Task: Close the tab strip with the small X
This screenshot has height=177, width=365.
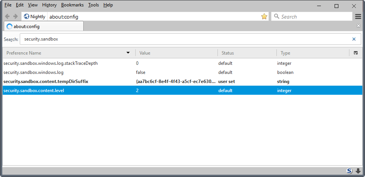Action: coord(359,26)
